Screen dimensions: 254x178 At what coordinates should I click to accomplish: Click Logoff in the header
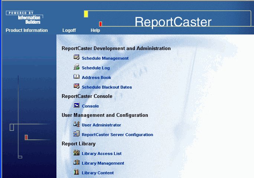click(69, 30)
